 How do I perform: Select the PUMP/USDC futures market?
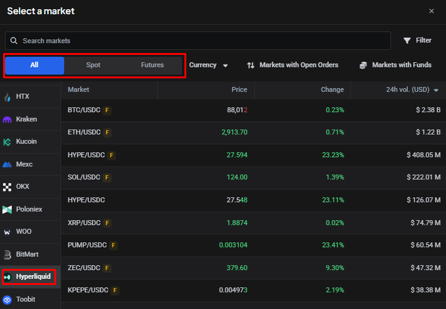(x=254, y=245)
